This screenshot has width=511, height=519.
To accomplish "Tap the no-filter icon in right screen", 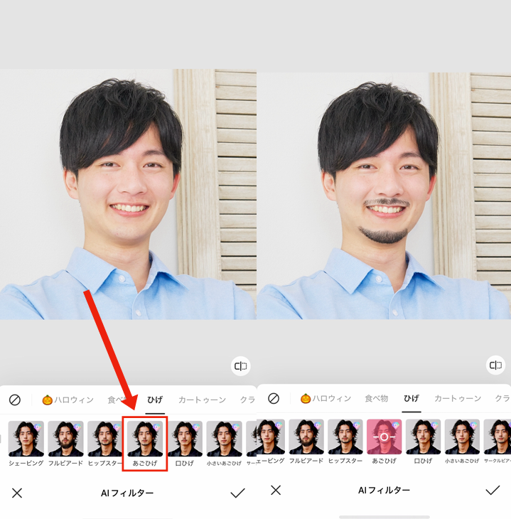I will (x=274, y=398).
